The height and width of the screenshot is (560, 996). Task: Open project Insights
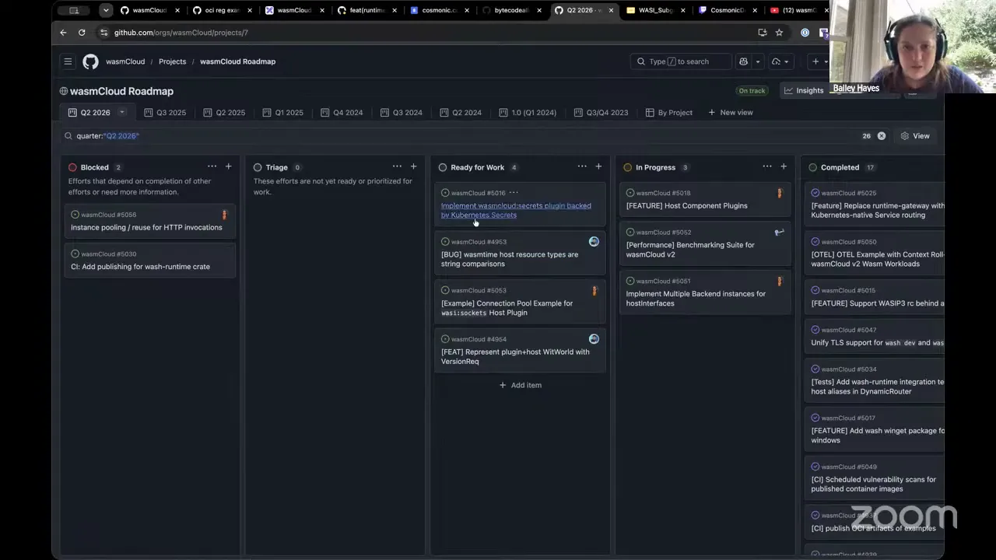pos(803,91)
